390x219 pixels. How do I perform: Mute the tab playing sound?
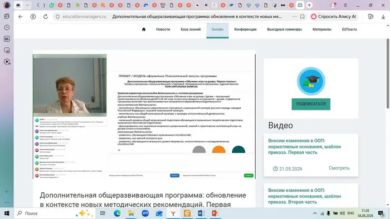coord(18,5)
